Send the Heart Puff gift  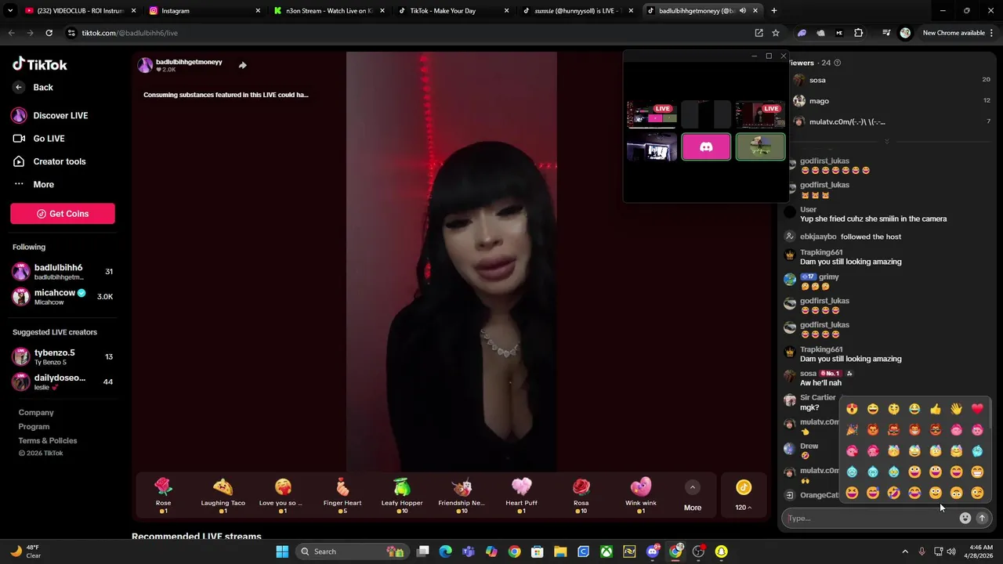(521, 495)
